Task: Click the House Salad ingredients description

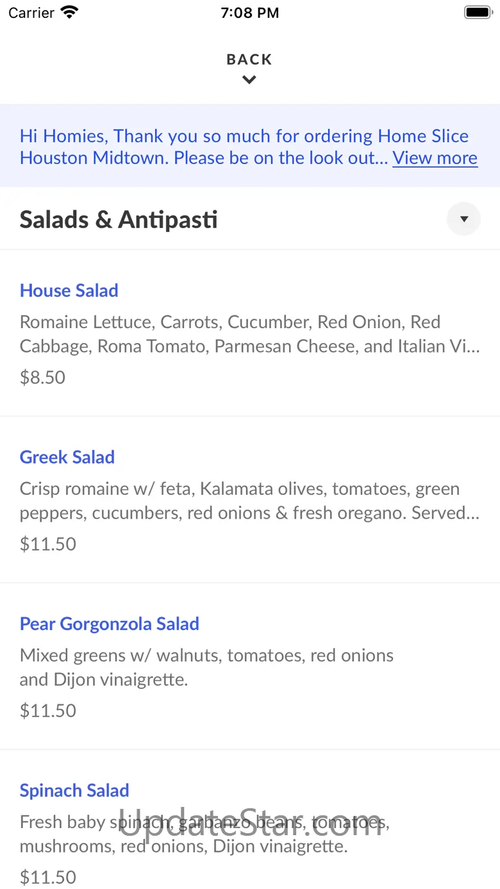Action: point(250,334)
